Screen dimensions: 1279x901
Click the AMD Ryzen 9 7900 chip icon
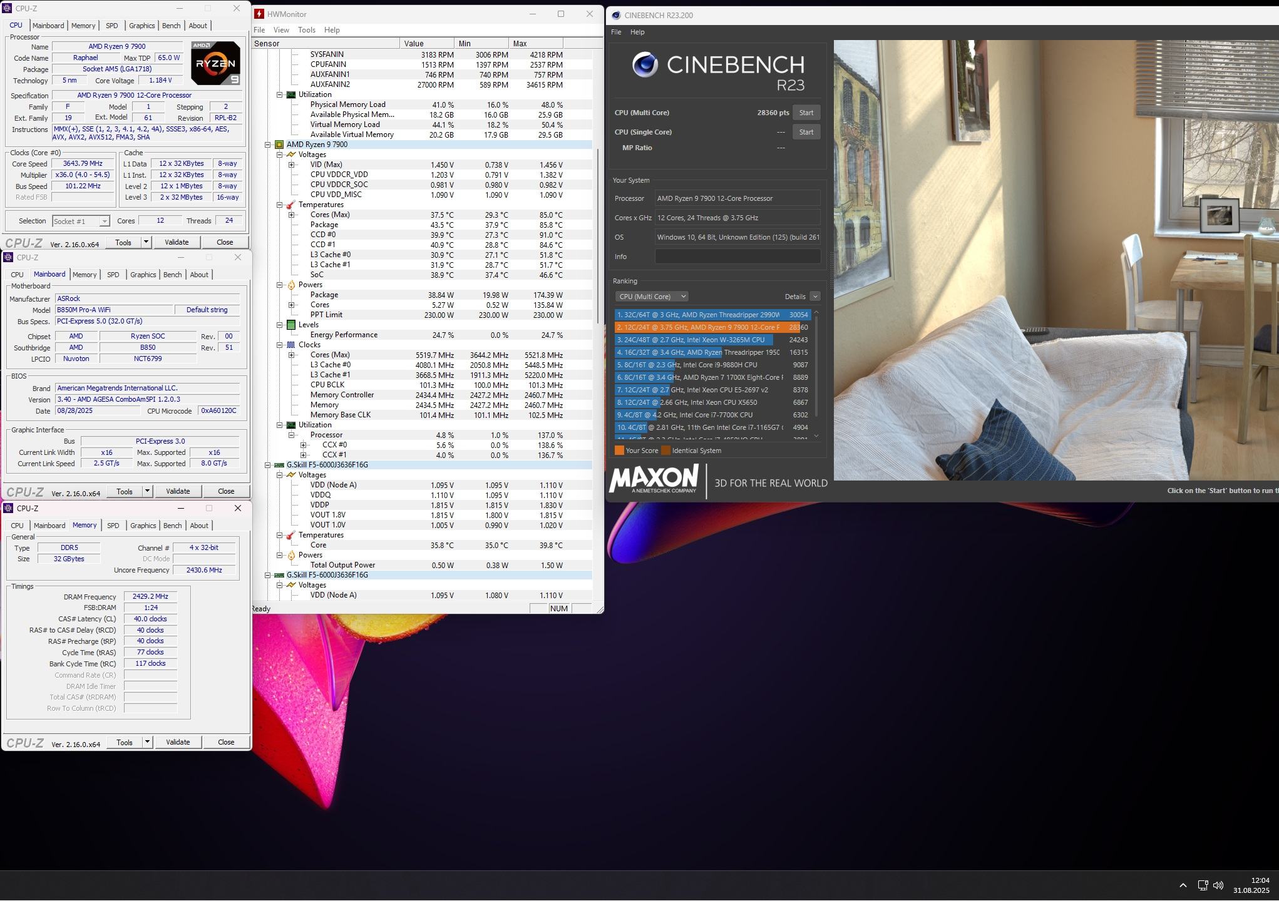point(279,145)
